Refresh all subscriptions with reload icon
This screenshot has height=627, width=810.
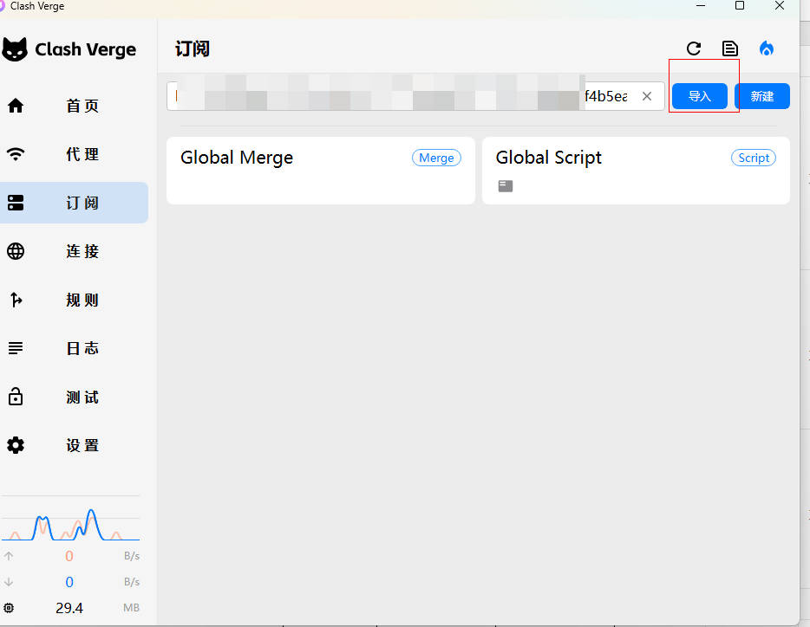pyautogui.click(x=694, y=48)
